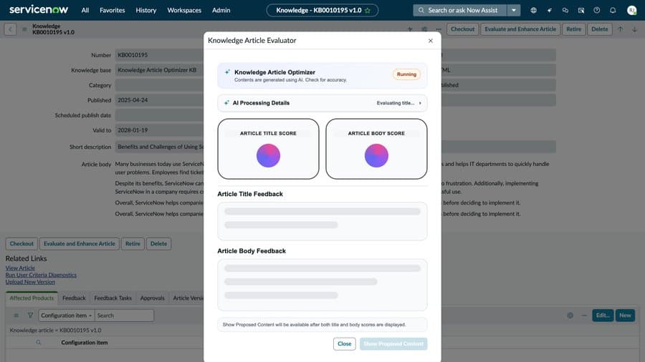The width and height of the screenshot is (645, 362).
Task: Toggle favorite star on Knowledge KB0010195 pill
Action: (x=368, y=10)
